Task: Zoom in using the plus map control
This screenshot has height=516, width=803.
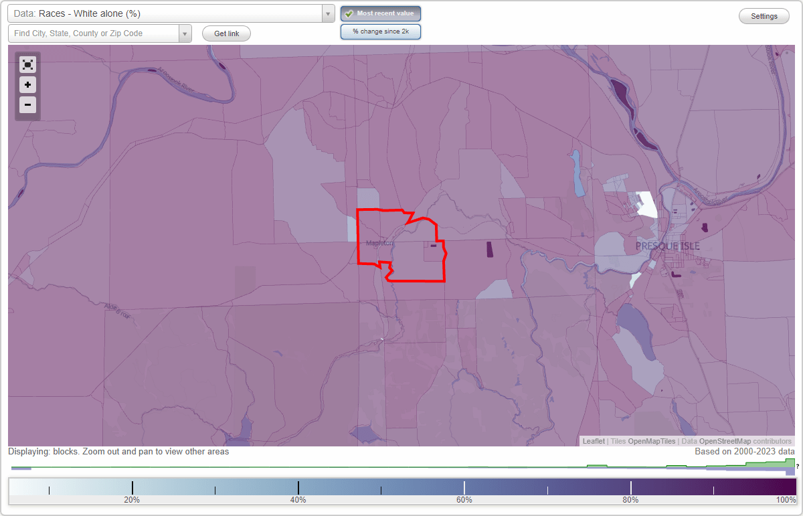Action: click(x=27, y=85)
